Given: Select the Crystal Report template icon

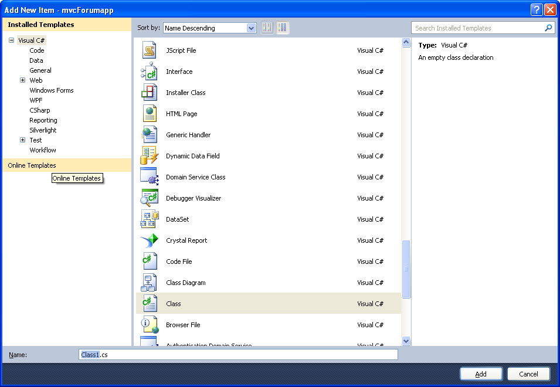Looking at the screenshot, I should click(149, 240).
